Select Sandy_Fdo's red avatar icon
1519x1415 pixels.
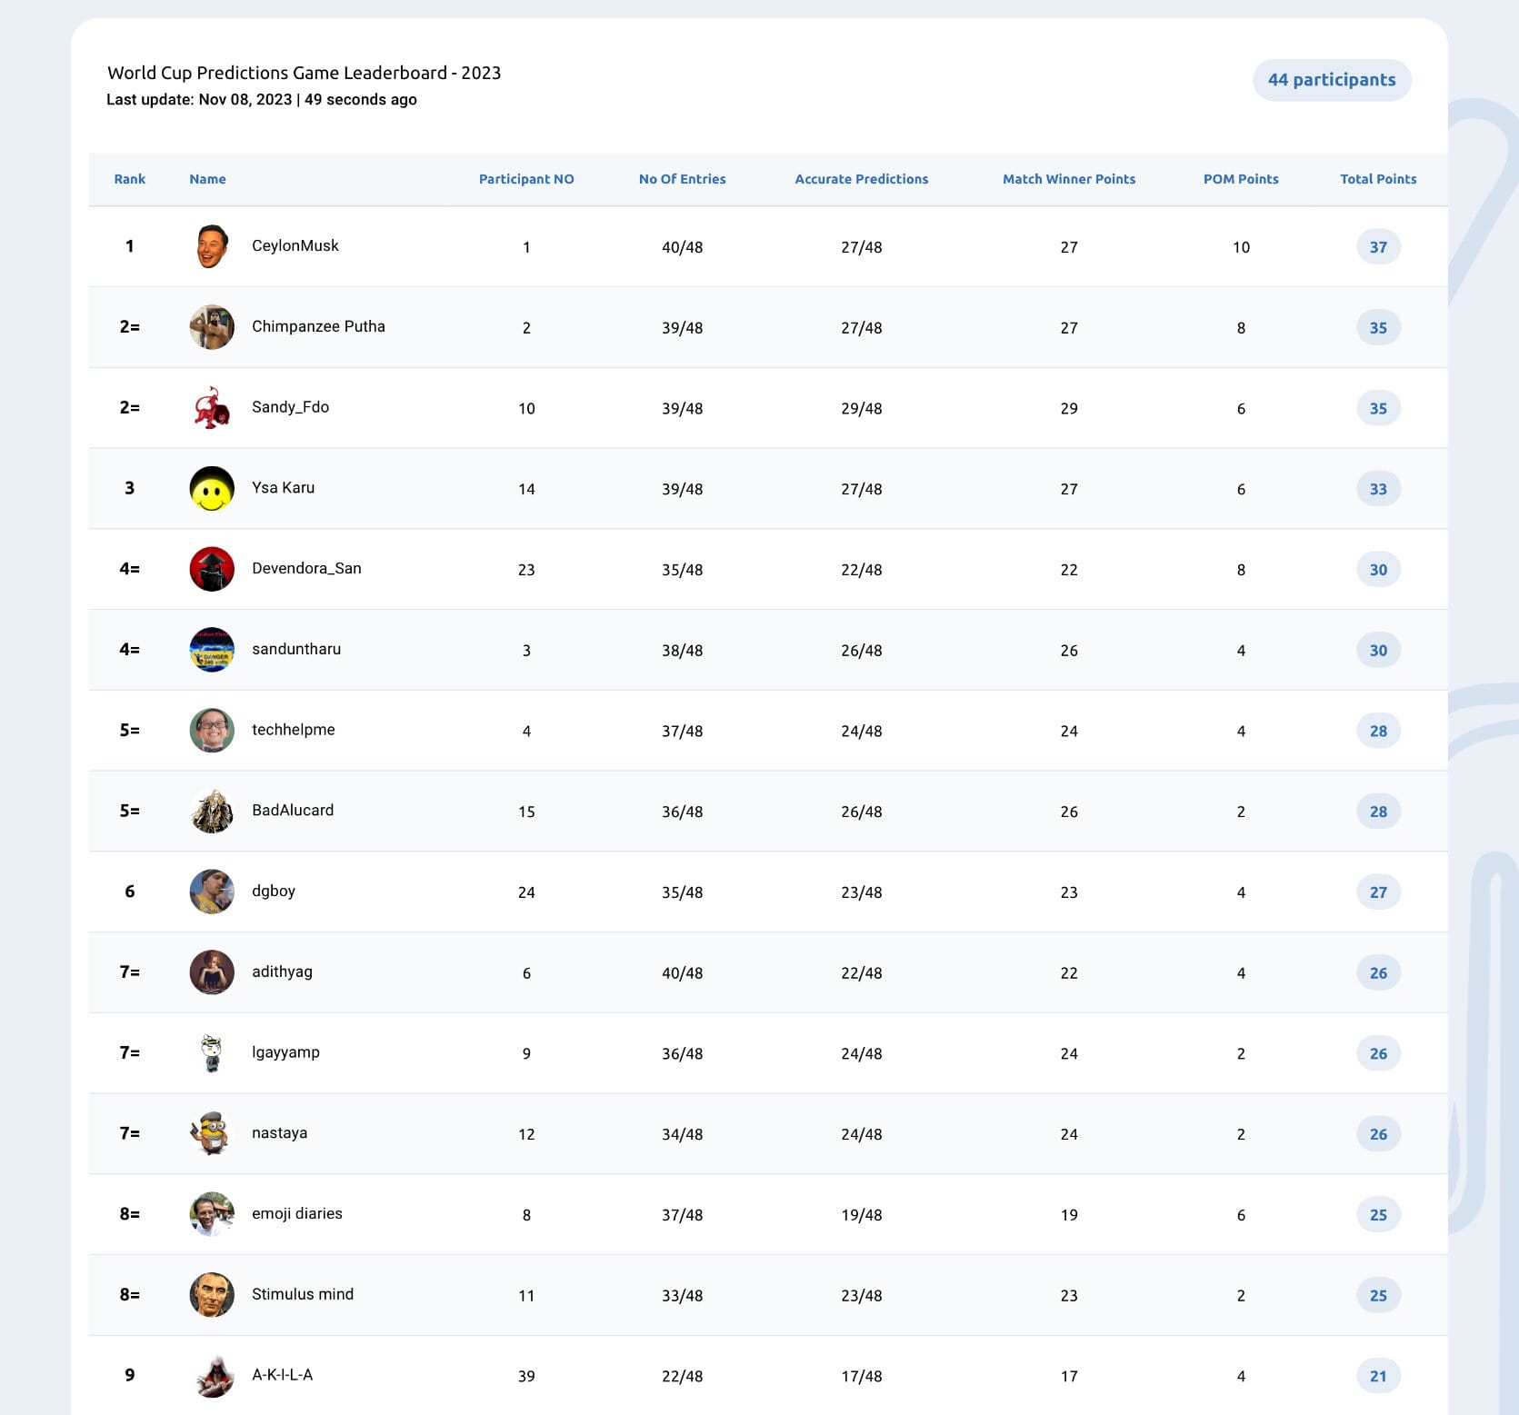[212, 408]
